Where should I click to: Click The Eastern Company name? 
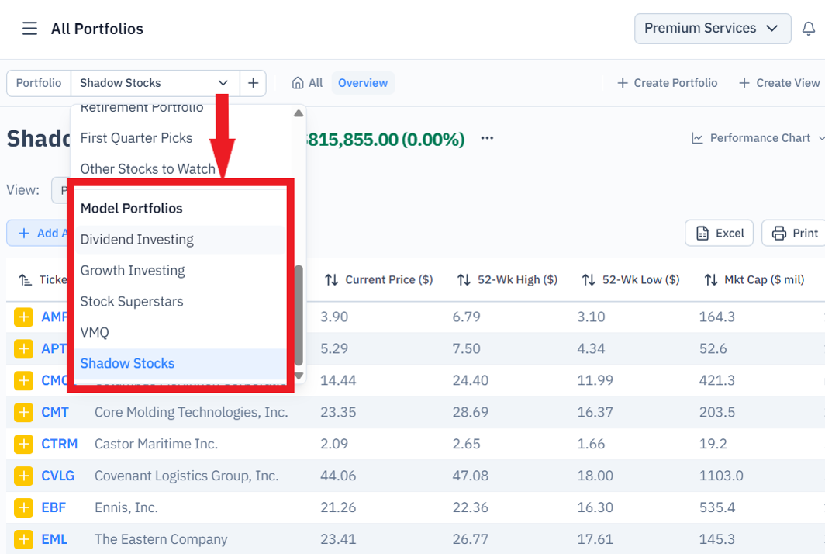point(161,539)
